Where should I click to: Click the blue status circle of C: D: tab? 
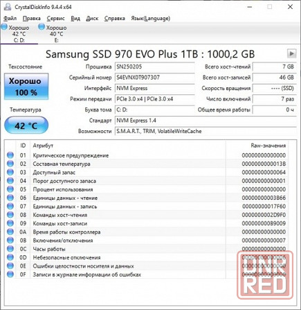4,27
